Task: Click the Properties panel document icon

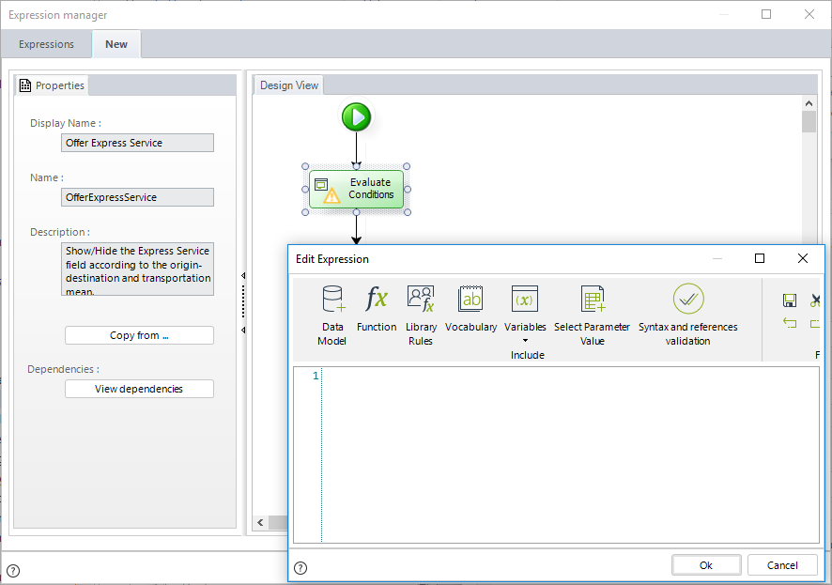Action: click(25, 85)
